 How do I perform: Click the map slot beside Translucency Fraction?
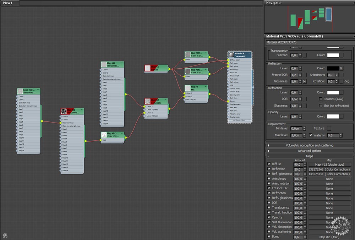coord(305,55)
